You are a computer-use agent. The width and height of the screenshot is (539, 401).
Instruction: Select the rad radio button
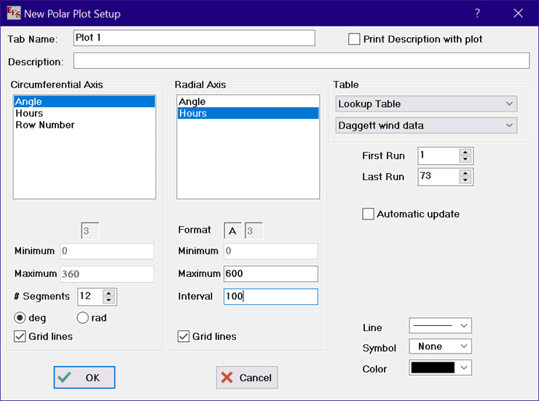[82, 318]
